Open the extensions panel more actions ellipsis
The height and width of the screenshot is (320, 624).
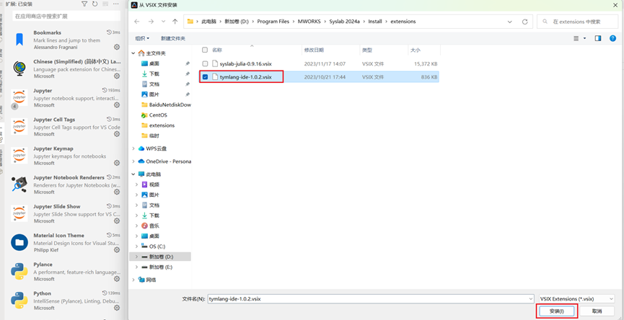116,4
